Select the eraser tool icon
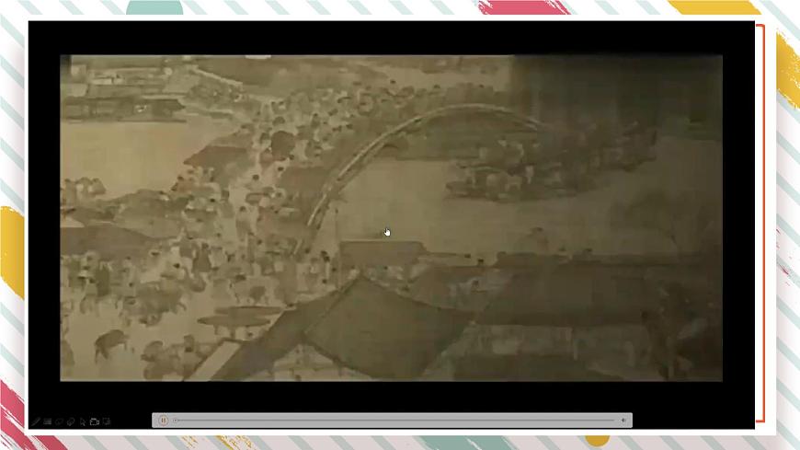This screenshot has width=800, height=450. 71,421
